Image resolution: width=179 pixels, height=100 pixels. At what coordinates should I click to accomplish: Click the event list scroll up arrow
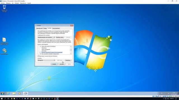71,46
